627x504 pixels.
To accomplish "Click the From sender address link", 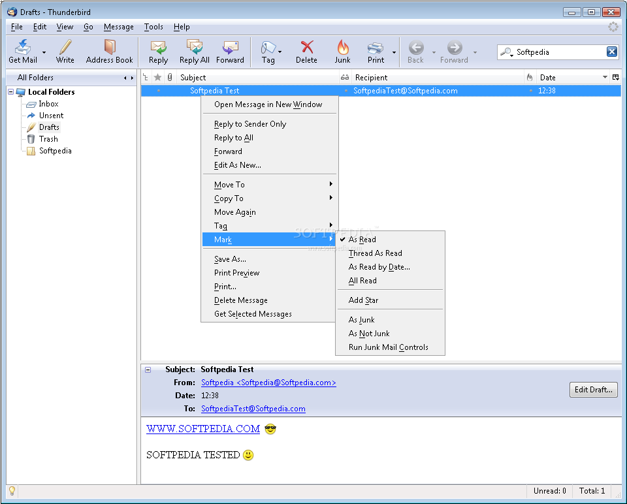I will coord(268,383).
